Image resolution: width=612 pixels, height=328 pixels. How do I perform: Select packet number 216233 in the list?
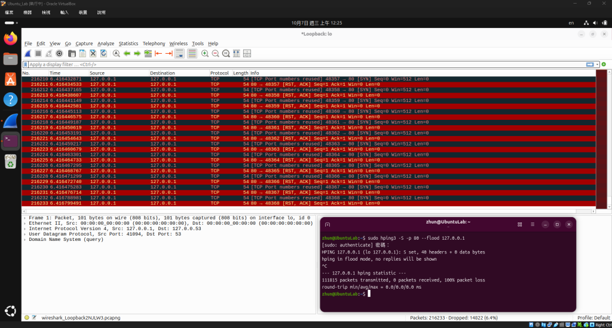pyautogui.click(x=309, y=203)
